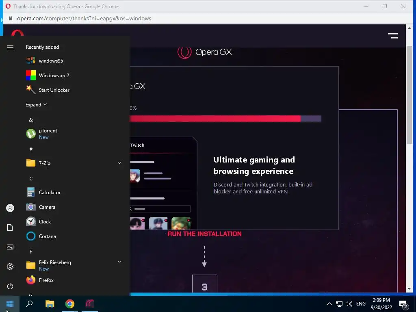Open Settings gear in Start sidebar
The image size is (416, 312).
pos(10,266)
